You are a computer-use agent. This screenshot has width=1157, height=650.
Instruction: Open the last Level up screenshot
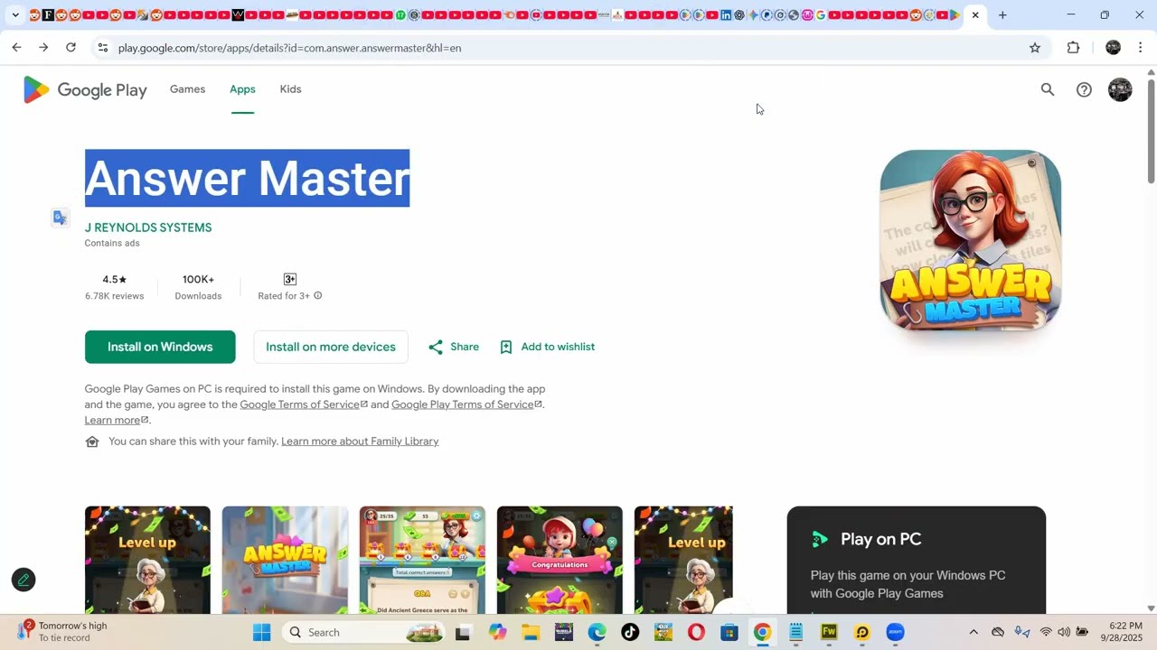click(x=683, y=560)
